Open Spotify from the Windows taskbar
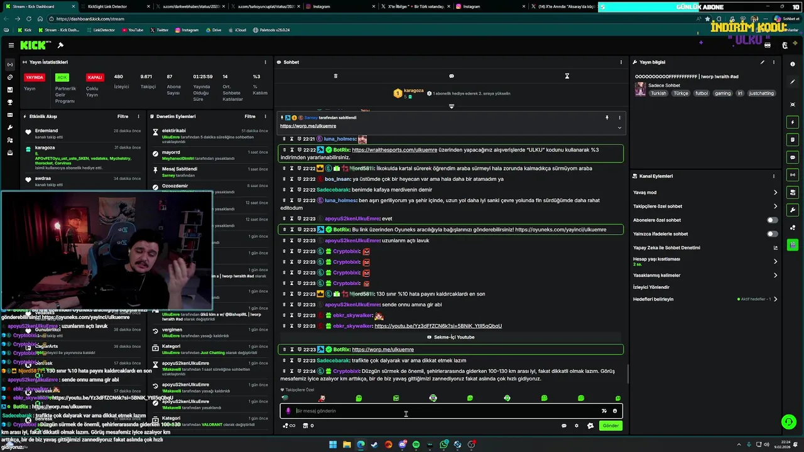Screen dimensions: 804x452 [416, 444]
